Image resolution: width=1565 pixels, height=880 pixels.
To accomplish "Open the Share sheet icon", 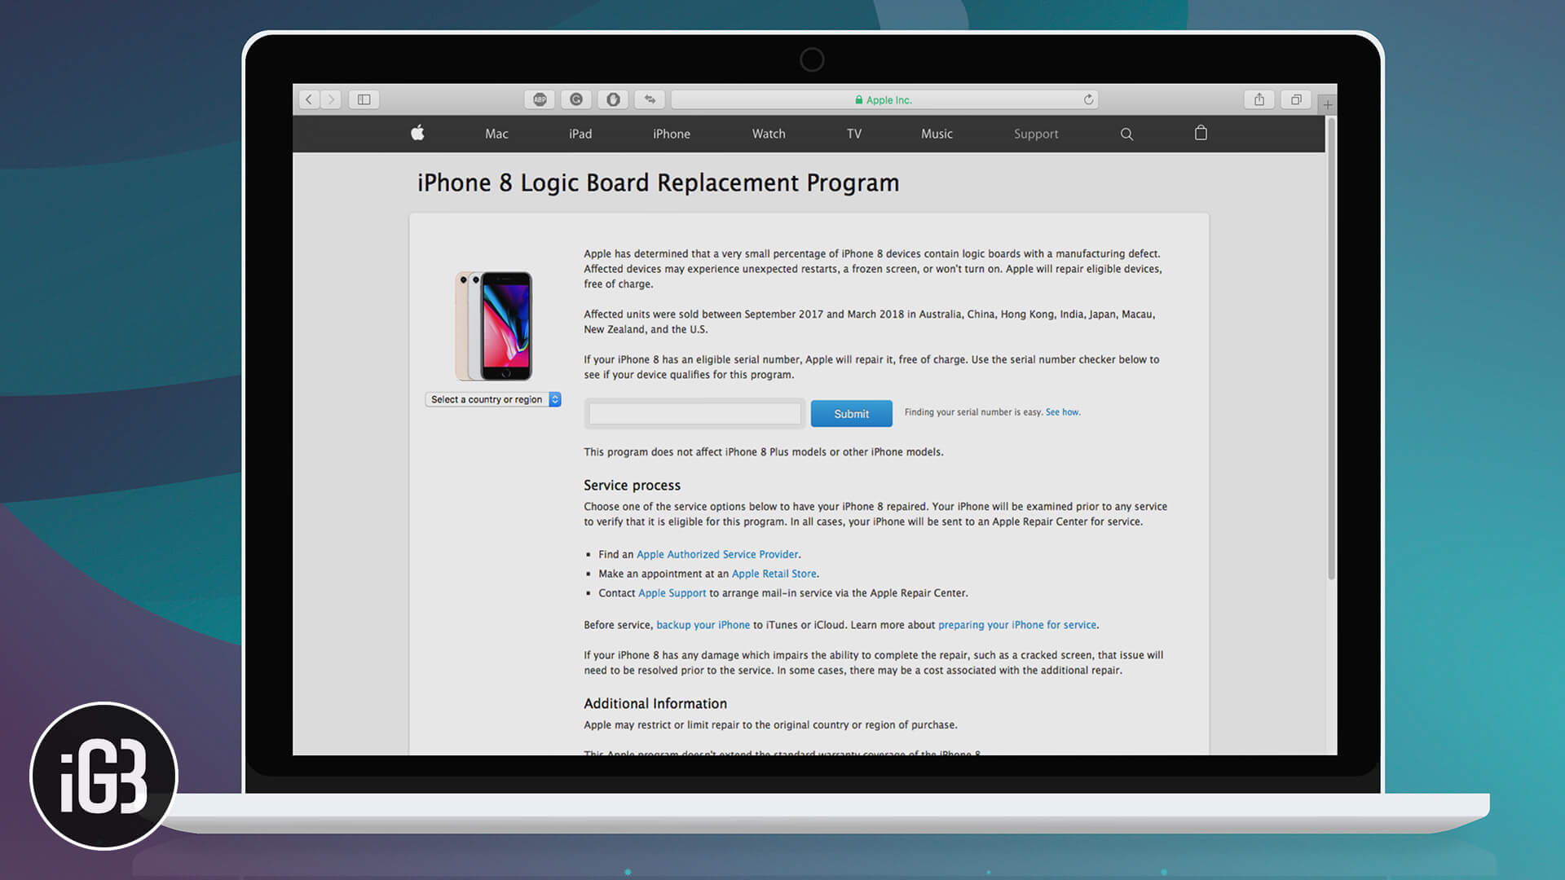I will point(1259,99).
